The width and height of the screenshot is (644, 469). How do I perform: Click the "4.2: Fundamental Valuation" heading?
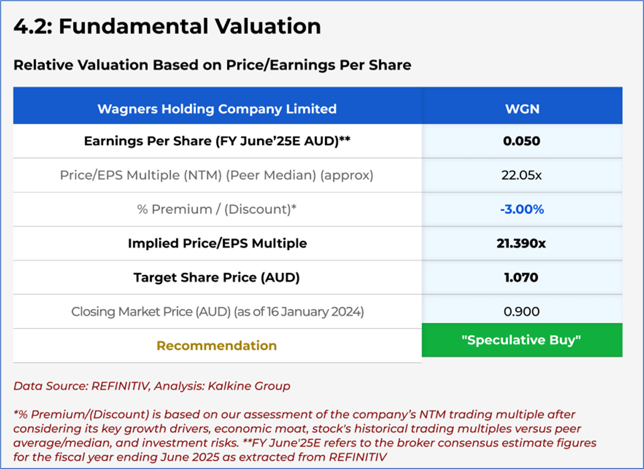pyautogui.click(x=167, y=26)
